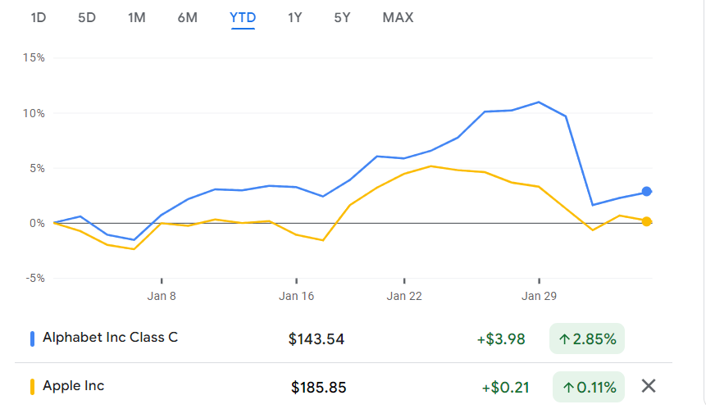Click the Jan 29 axis label

[x=539, y=296]
